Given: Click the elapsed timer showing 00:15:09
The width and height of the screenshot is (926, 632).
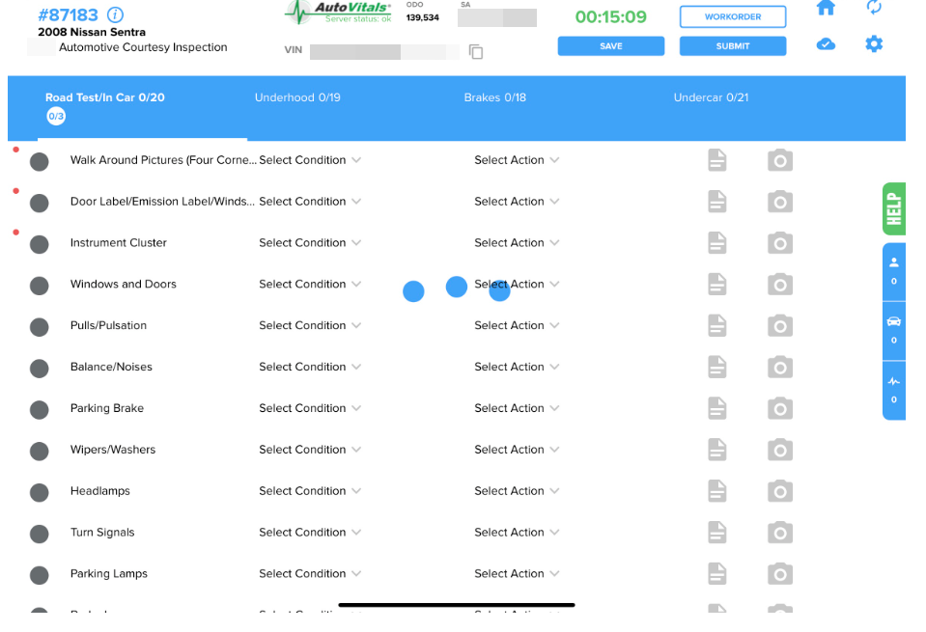Looking at the screenshot, I should [609, 15].
